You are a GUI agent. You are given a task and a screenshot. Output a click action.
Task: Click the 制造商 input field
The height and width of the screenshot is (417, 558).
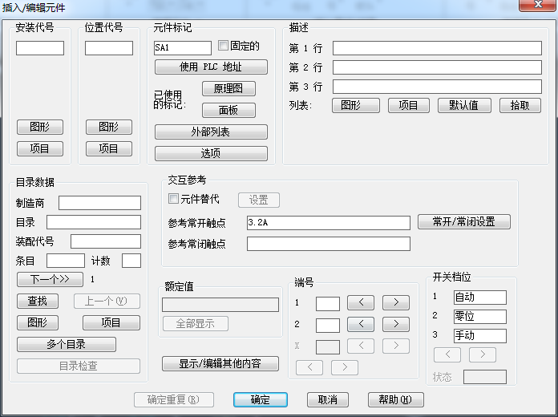pos(99,203)
